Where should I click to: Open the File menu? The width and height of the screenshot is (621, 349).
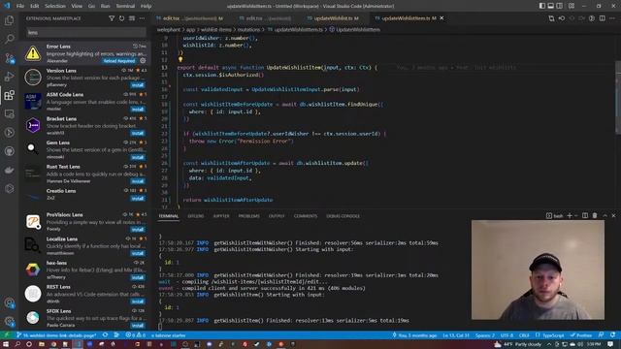click(20, 6)
